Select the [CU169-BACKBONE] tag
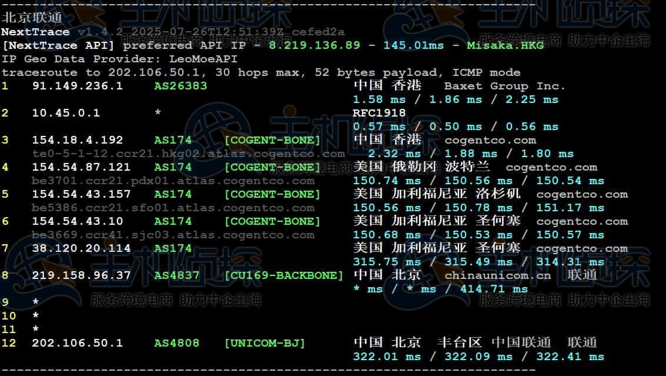The width and height of the screenshot is (666, 376). 283,275
